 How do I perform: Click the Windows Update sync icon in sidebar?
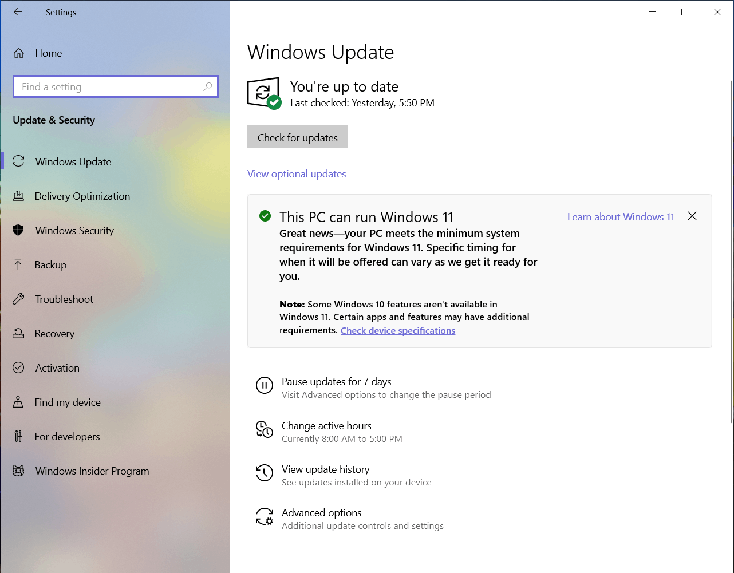(18, 161)
